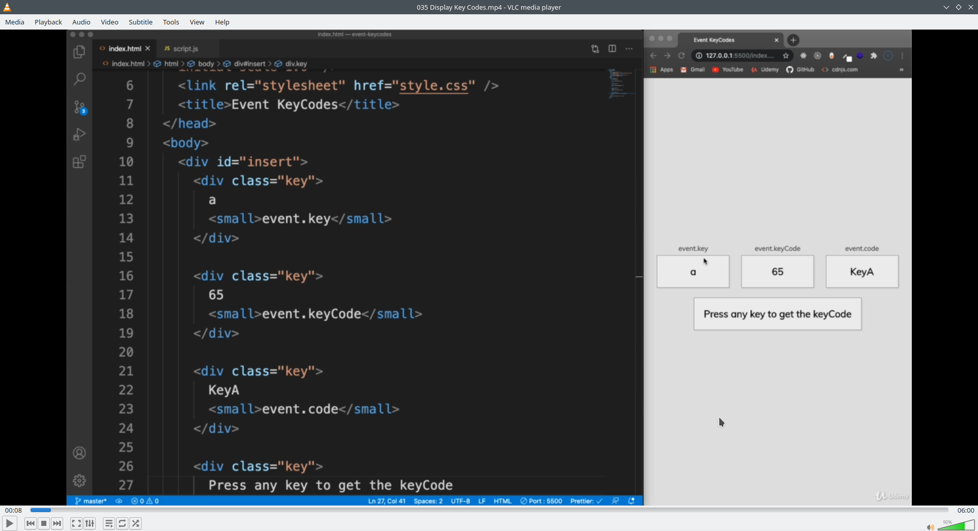This screenshot has width=978, height=531.
Task: Open the VS Code Explorer icon
Action: pos(79,51)
